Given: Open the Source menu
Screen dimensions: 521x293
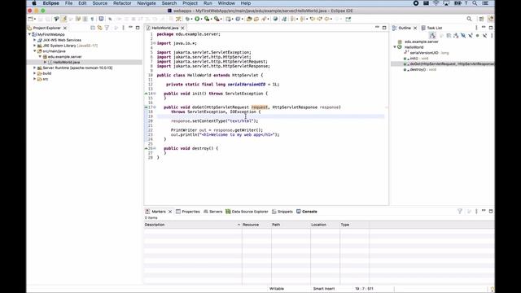Looking at the screenshot, I should click(99, 3).
